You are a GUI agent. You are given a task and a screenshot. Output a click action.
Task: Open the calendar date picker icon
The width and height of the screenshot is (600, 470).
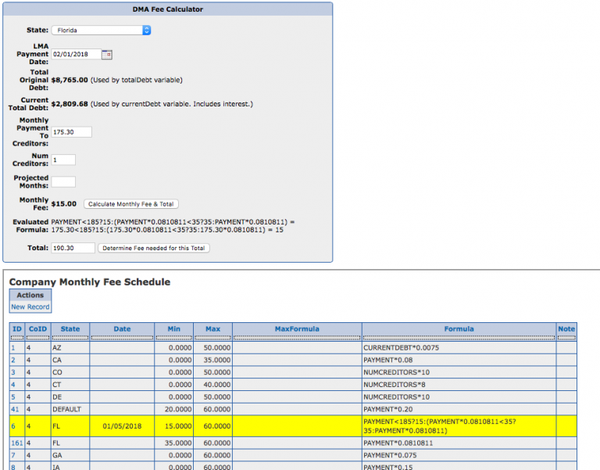tap(108, 55)
